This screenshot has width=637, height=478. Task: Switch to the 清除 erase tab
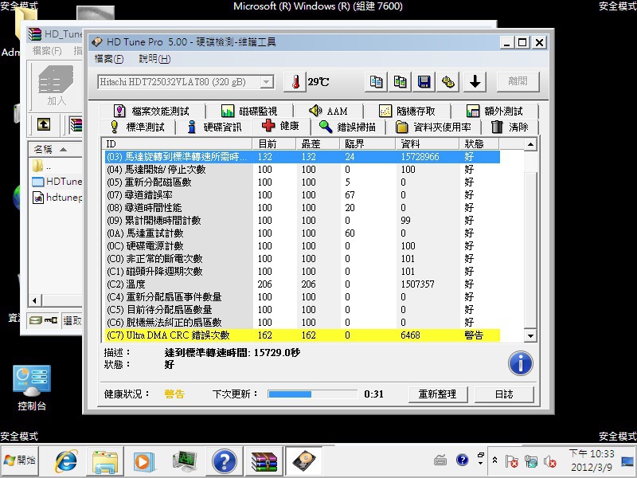tap(510, 127)
